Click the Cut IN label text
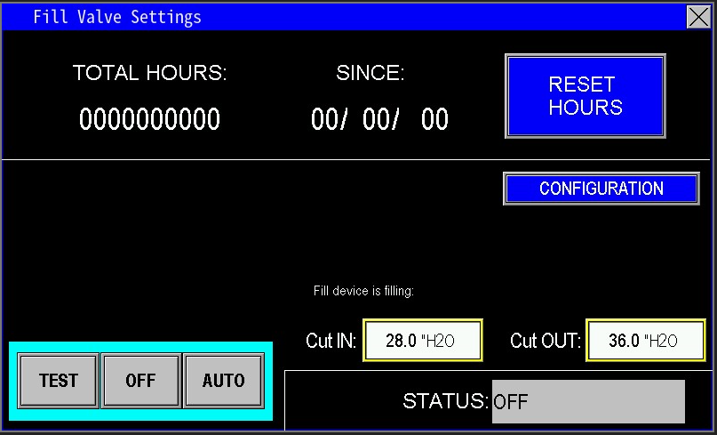Viewport: 717px width, 435px height. [x=331, y=342]
